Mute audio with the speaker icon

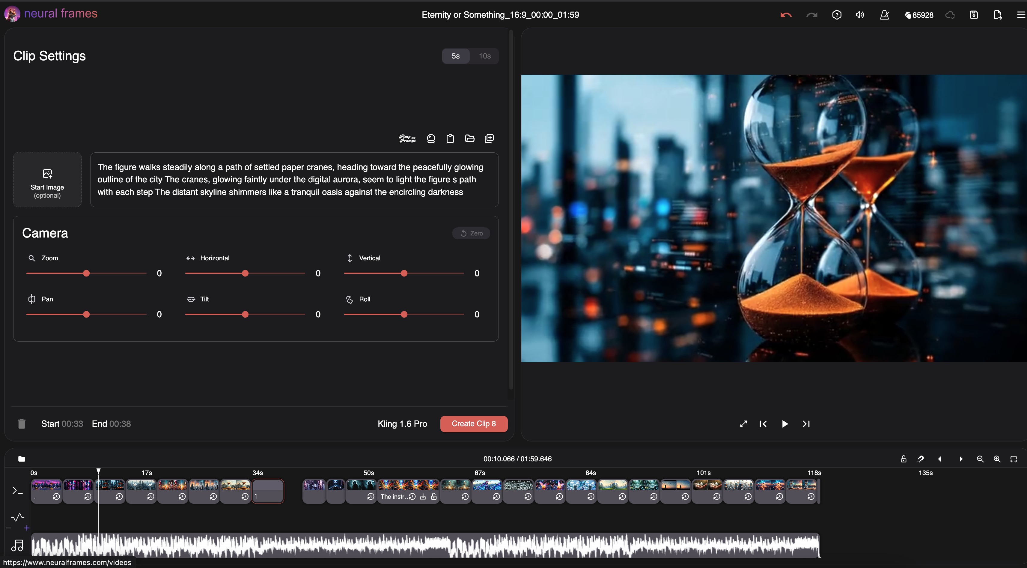(860, 15)
